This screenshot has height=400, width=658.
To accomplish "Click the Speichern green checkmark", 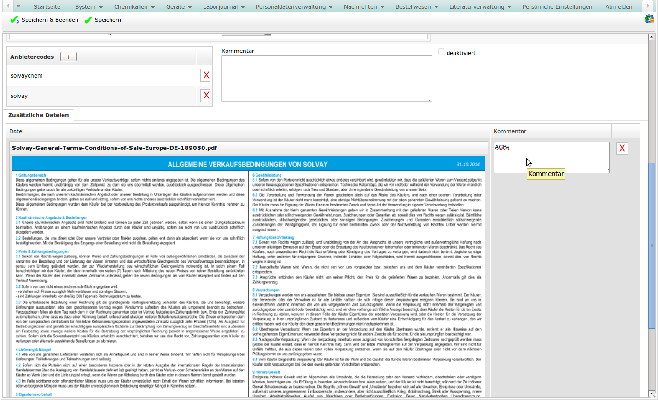I will tap(88, 20).
